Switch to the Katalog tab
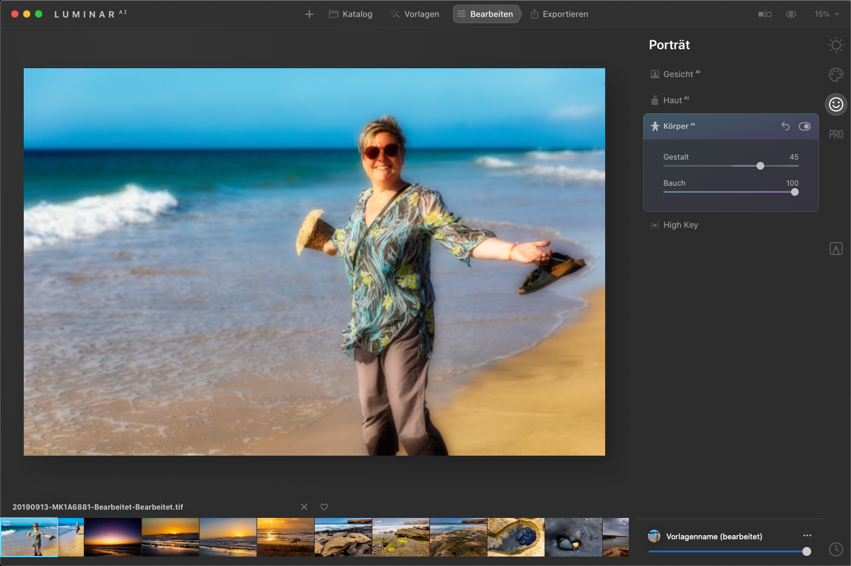 pyautogui.click(x=351, y=14)
